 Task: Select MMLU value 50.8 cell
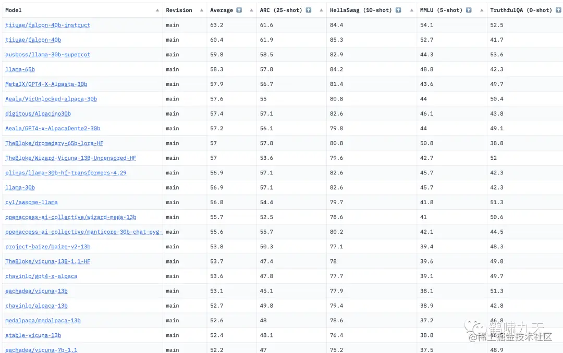pyautogui.click(x=427, y=143)
